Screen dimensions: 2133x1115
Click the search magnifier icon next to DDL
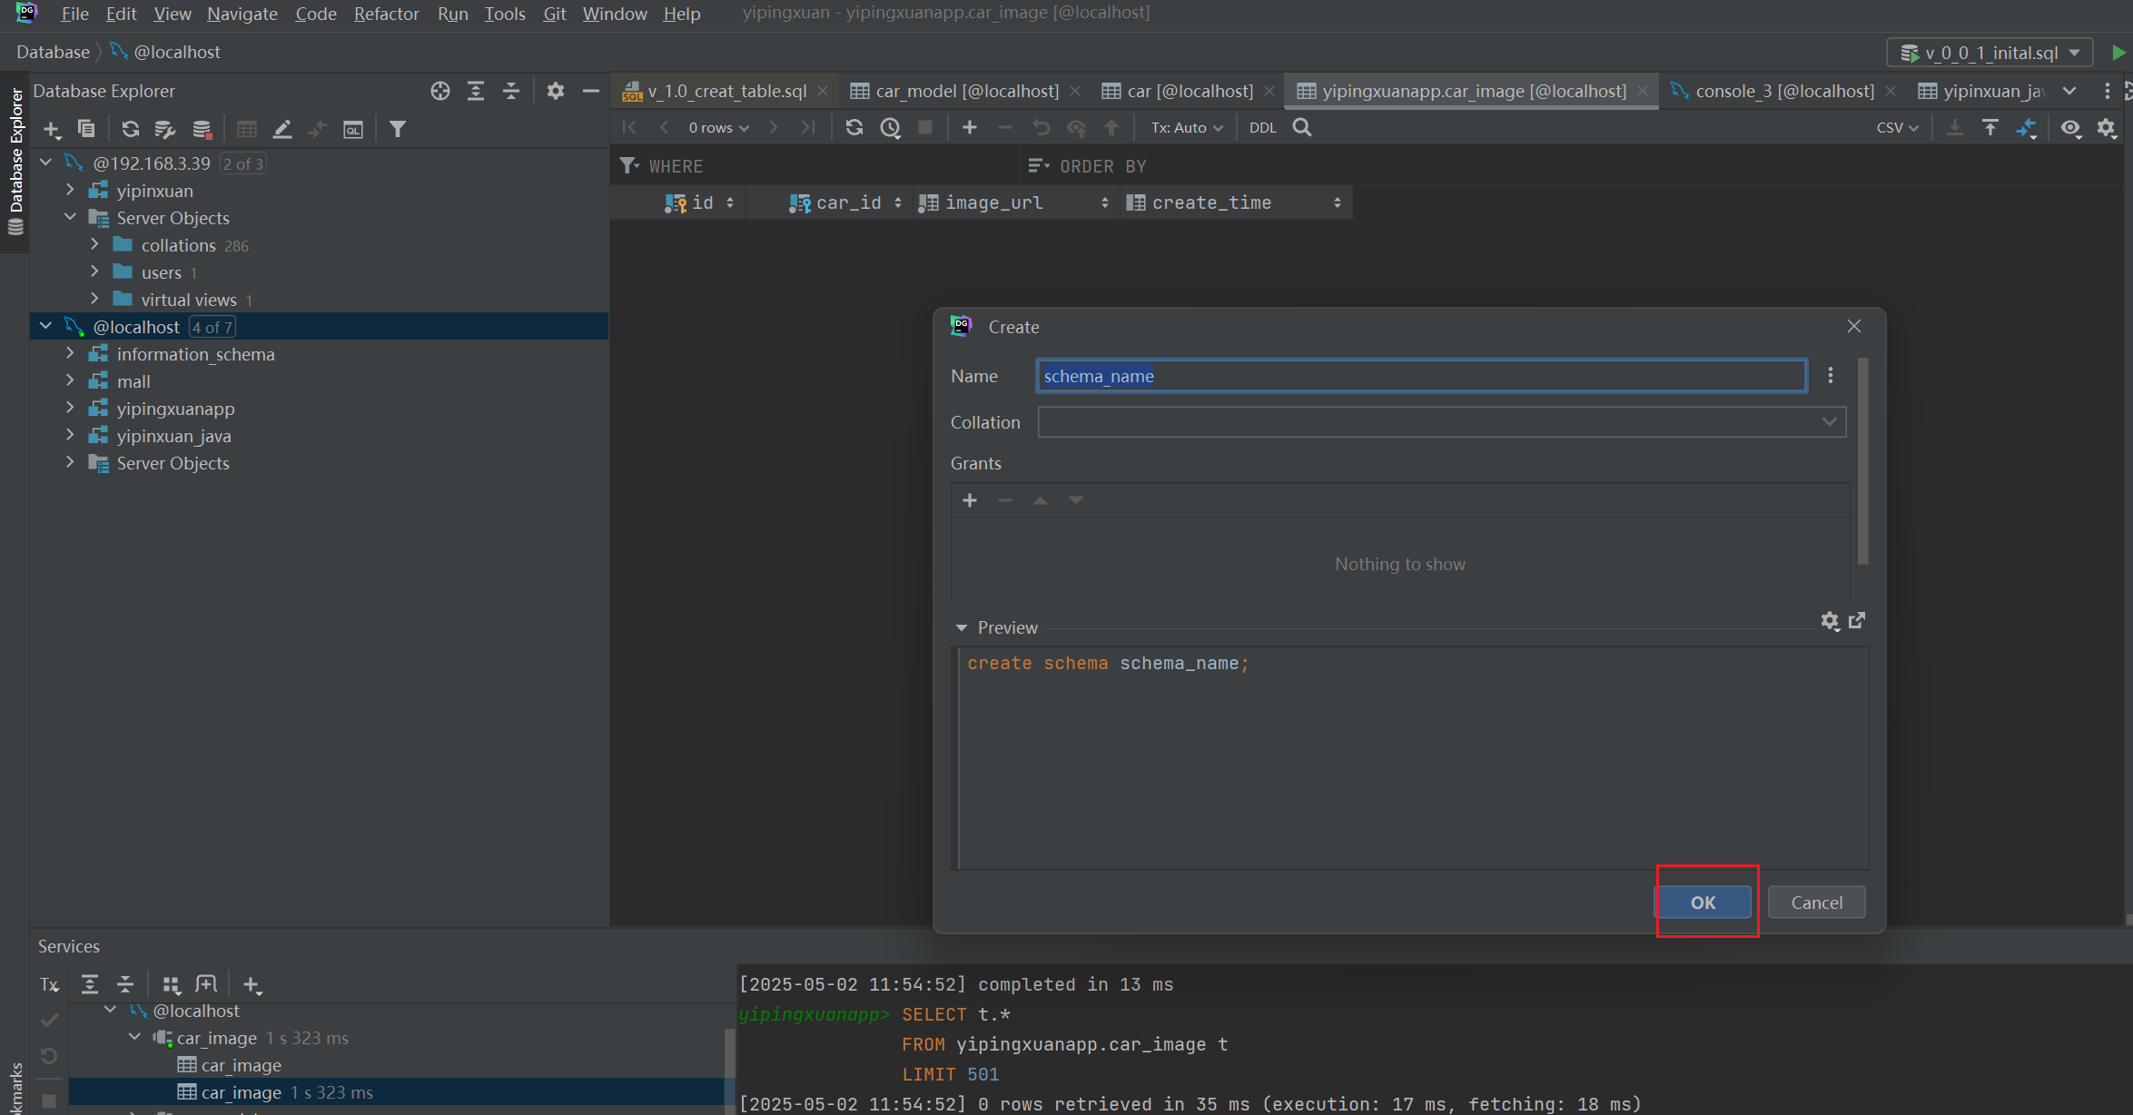[1302, 128]
